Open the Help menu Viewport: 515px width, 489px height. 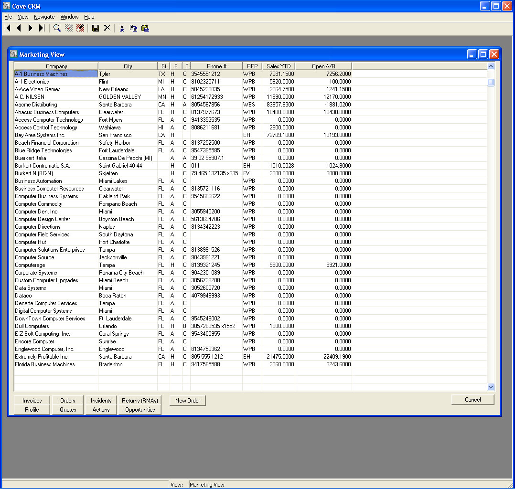tap(89, 17)
